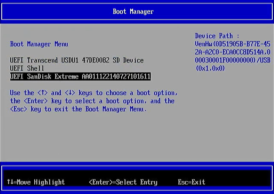This screenshot has height=194, width=274.
Task: Select UEFI Transcend USDU1 SD Device boot option
Action: pyautogui.click(x=77, y=60)
